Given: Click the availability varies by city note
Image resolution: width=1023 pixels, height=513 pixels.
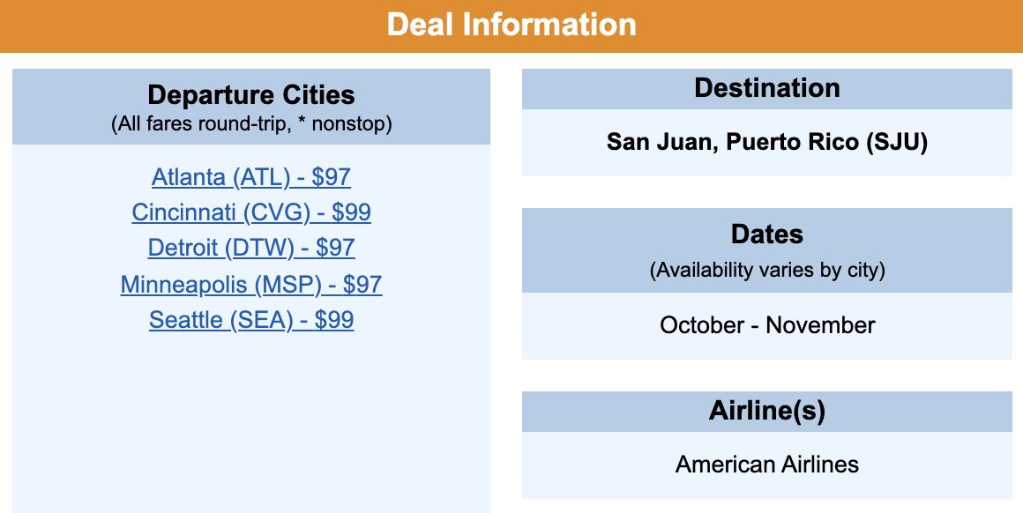Looking at the screenshot, I should 766,270.
